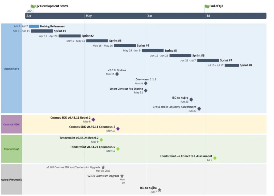Select the v2.0.0 Go-Live diamond milestone
This screenshot has width=274, height=196.
117,74
